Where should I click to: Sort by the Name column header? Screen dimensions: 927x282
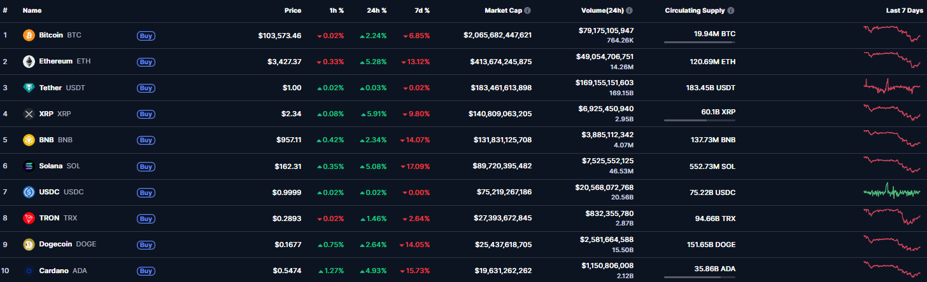coord(32,11)
